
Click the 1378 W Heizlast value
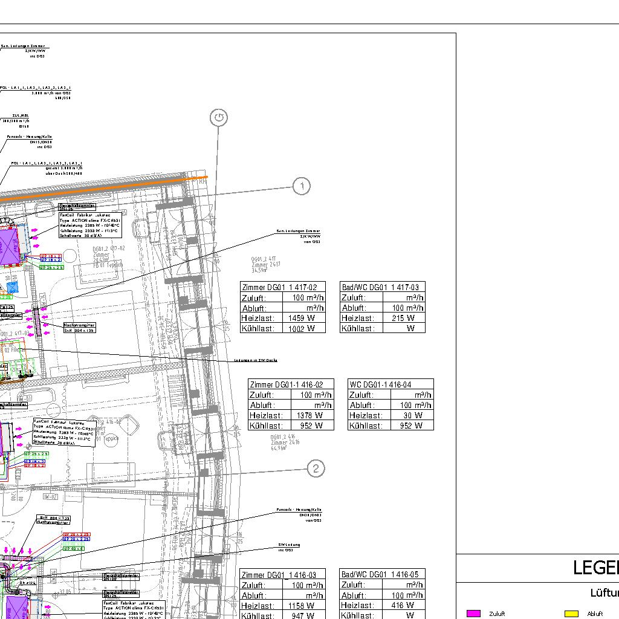coord(309,415)
